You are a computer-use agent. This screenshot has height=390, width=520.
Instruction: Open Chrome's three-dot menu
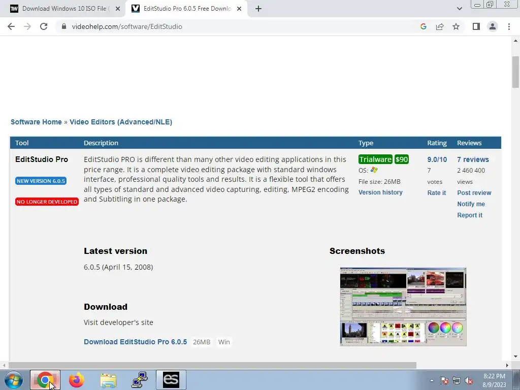coord(509,26)
